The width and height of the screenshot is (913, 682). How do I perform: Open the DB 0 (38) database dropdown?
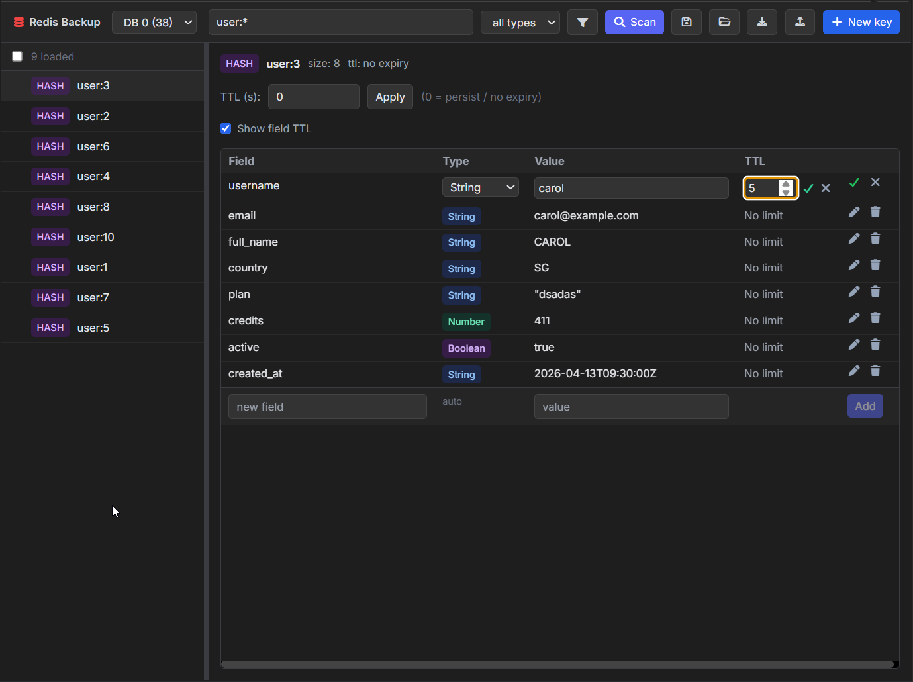point(154,23)
